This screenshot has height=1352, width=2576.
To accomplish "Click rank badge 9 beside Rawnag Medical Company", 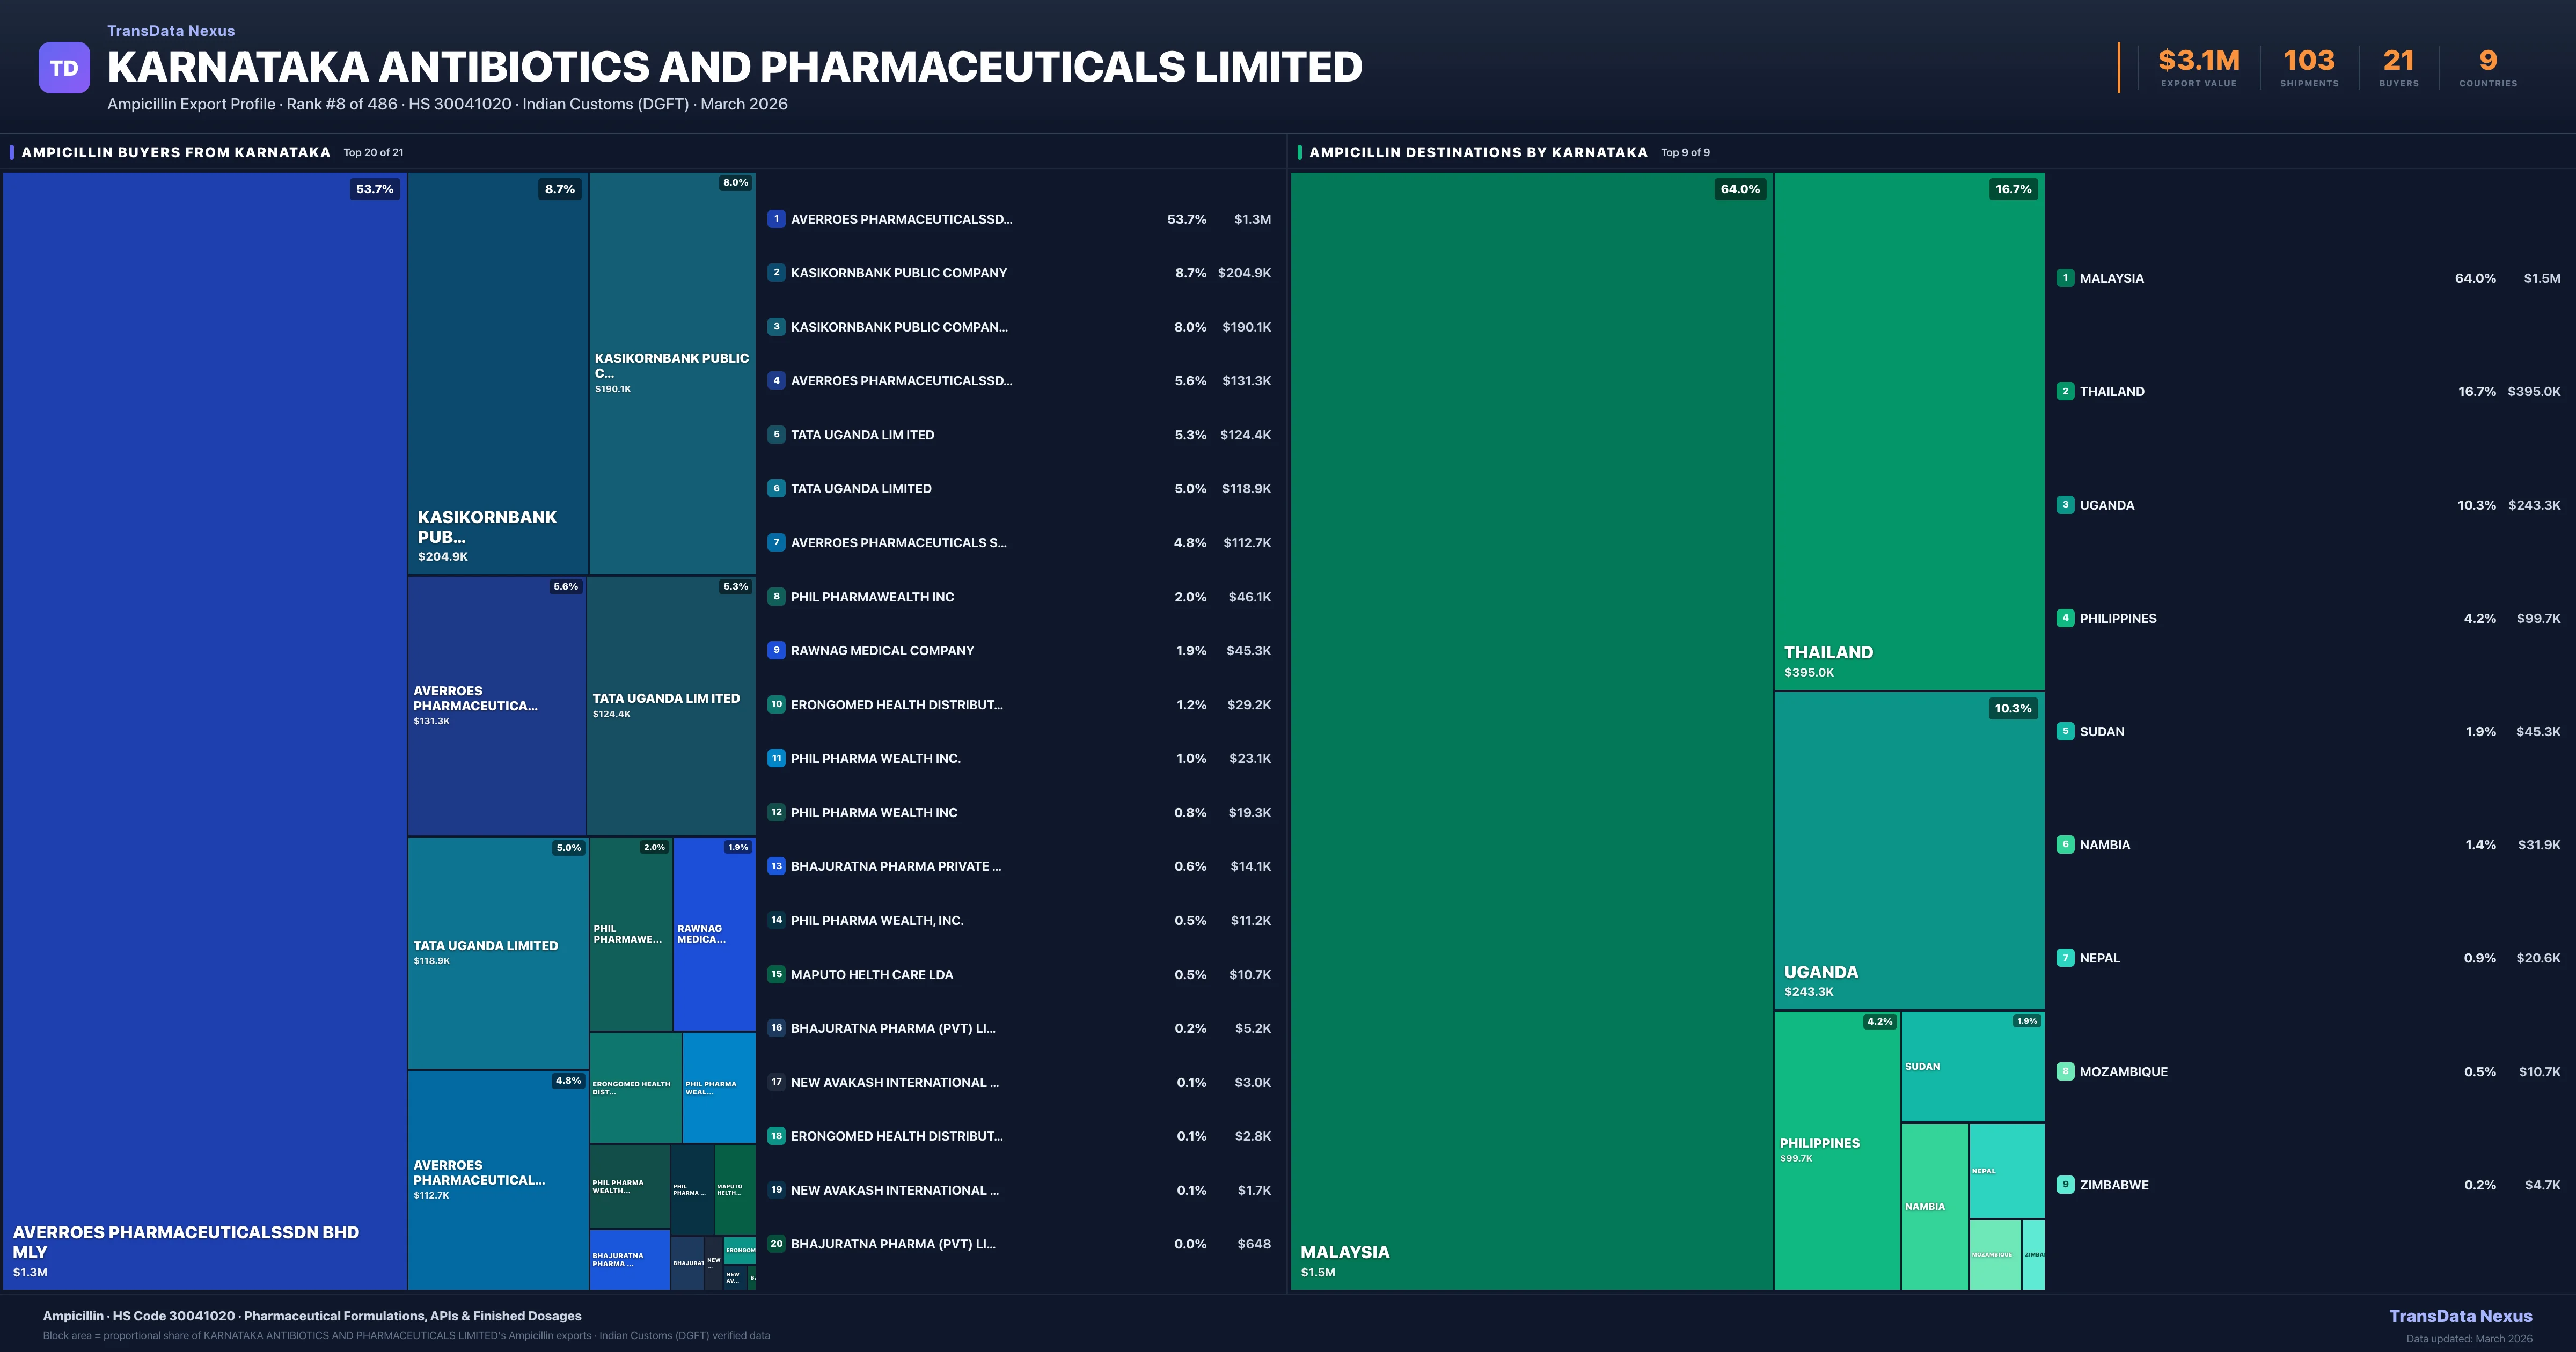I will pyautogui.click(x=776, y=650).
